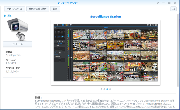
Task: Select the second screenshot pagination dot
Action: point(104,89)
